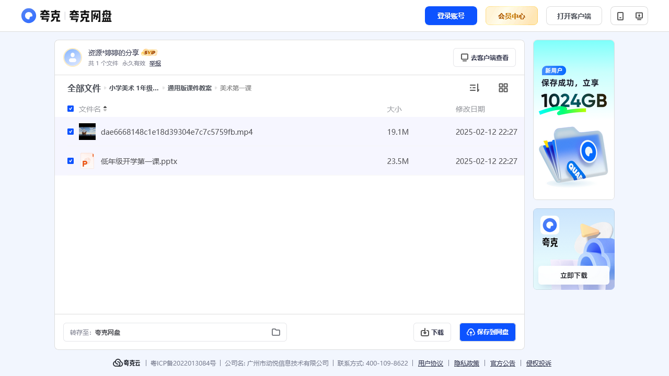Image resolution: width=669 pixels, height=376 pixels.
Task: Click the SVIP badge icon
Action: pyautogui.click(x=149, y=53)
